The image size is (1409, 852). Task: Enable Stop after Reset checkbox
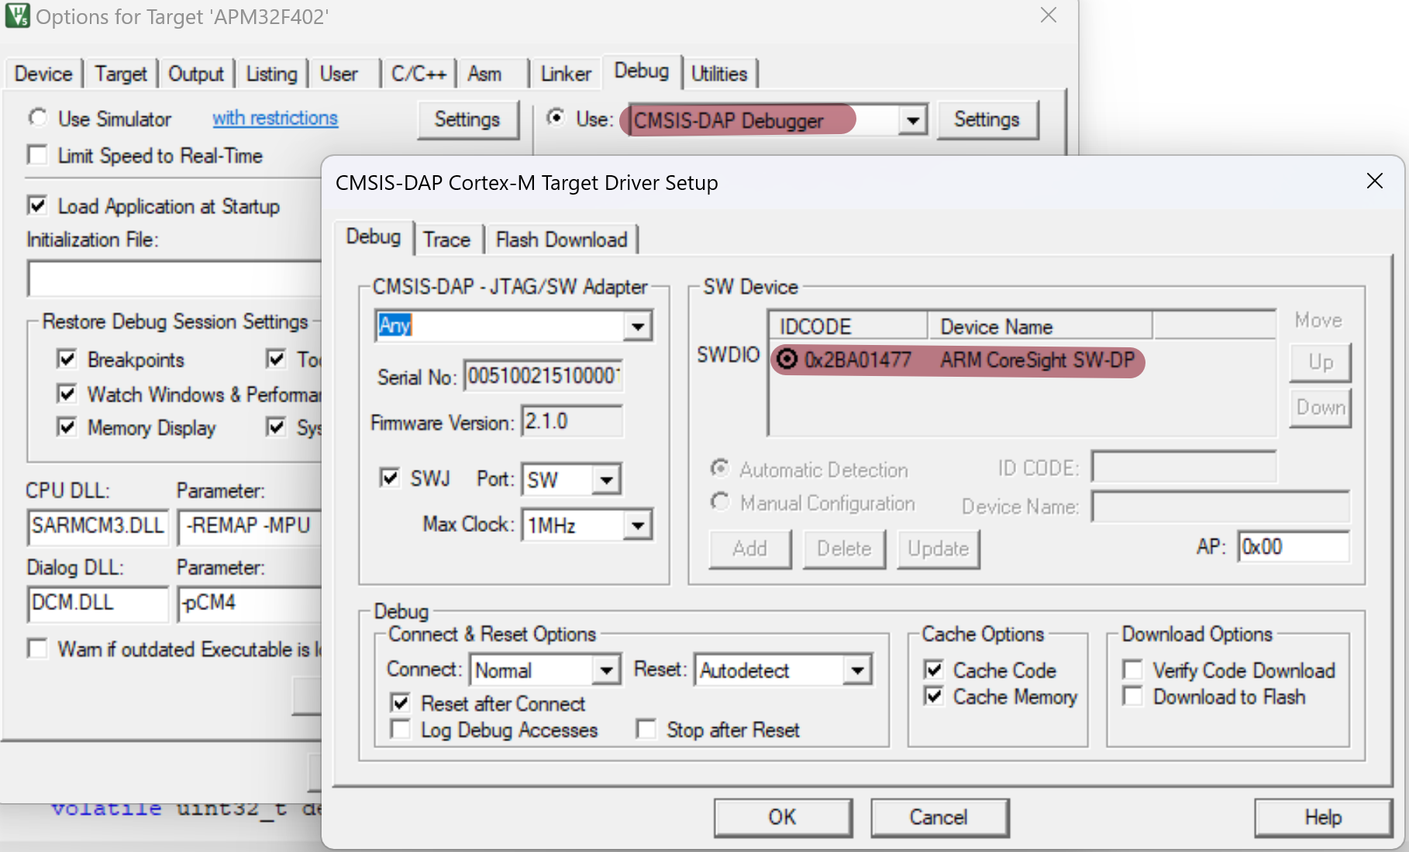tap(646, 730)
